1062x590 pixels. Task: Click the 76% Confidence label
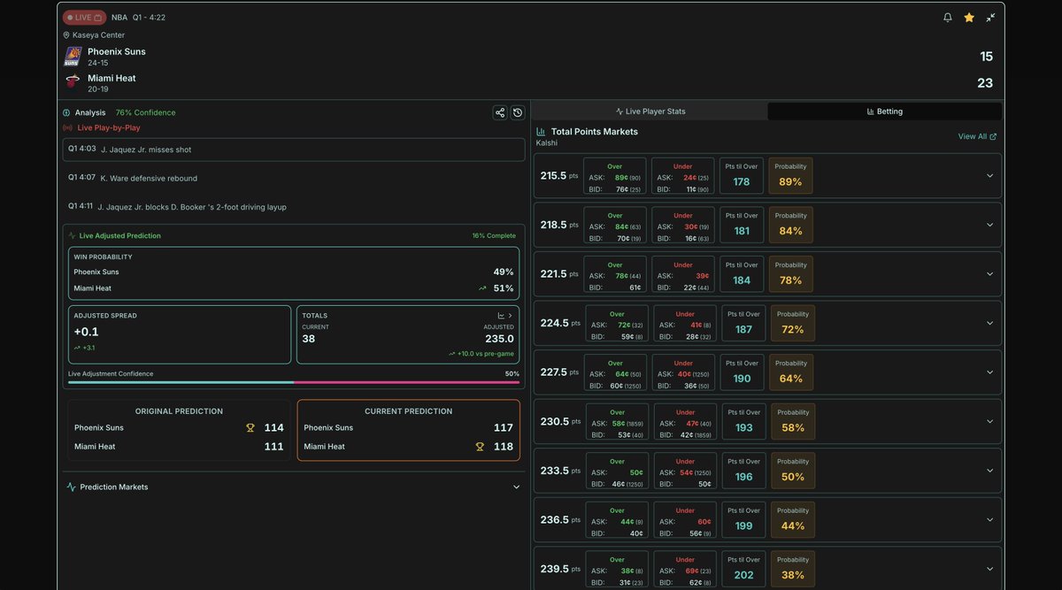coord(145,112)
